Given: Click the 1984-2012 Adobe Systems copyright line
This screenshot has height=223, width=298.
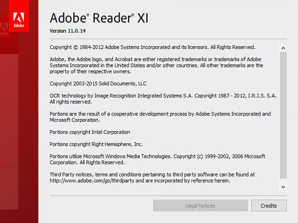Looking at the screenshot, I should point(152,47).
